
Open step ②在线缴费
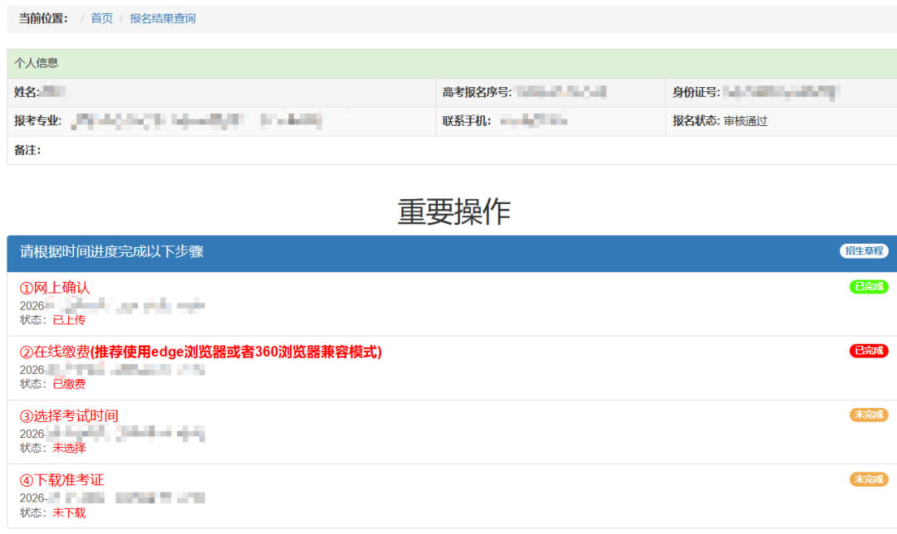200,352
